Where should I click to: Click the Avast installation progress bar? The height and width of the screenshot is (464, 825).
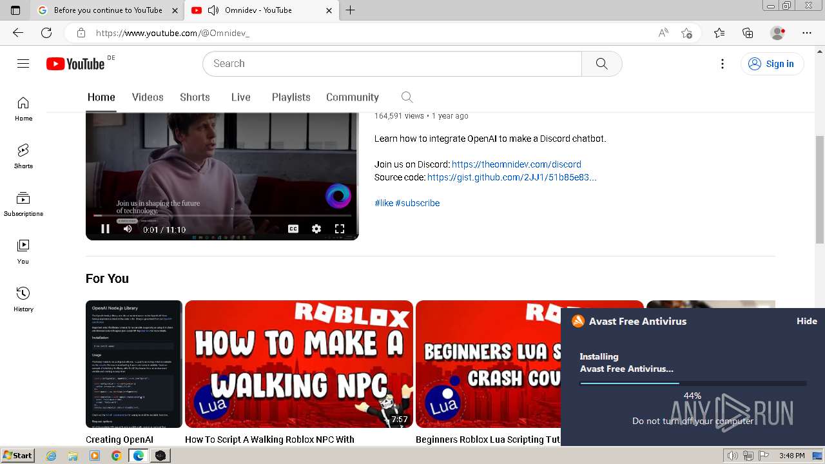tap(693, 383)
